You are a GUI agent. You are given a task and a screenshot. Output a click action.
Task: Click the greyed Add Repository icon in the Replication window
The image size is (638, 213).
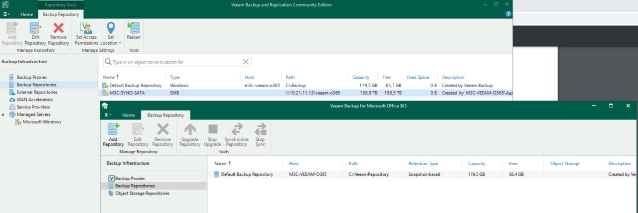pos(12,28)
